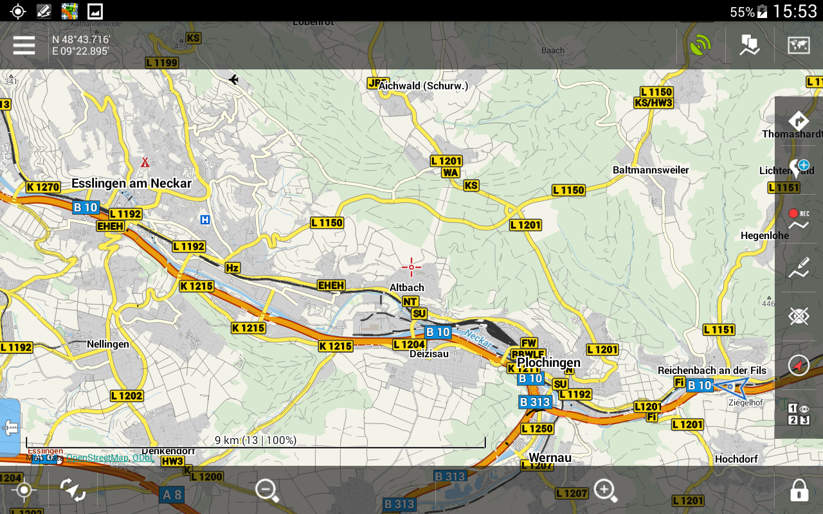
Task: Open the ODbL license link
Action: [x=143, y=458]
